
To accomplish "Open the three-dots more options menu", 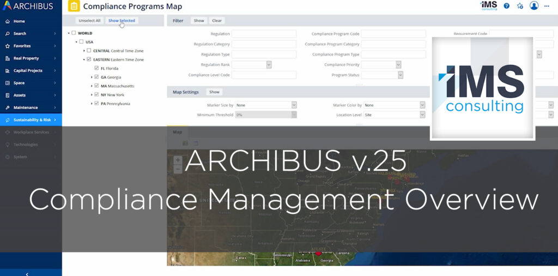I will tap(547, 5).
